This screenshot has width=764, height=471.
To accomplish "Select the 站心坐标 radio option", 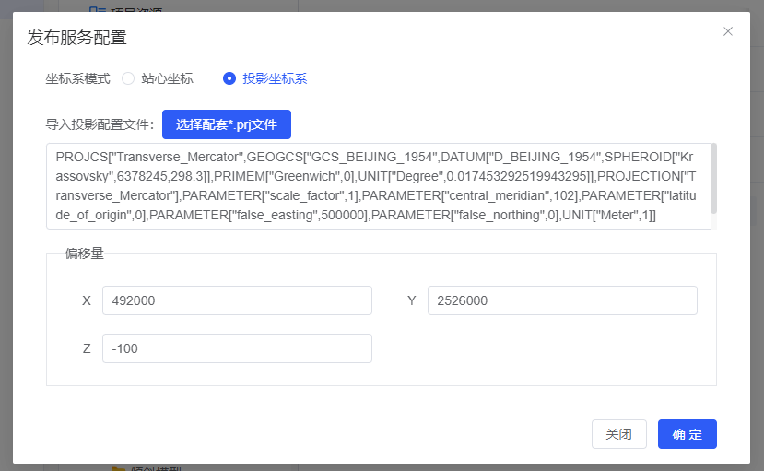I will pyautogui.click(x=128, y=78).
